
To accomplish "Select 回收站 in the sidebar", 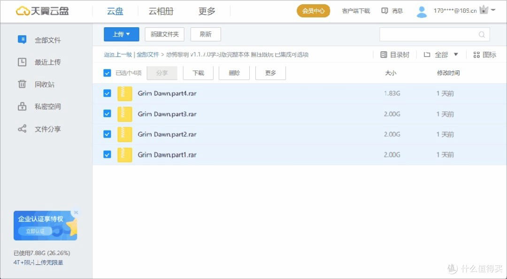I will [44, 85].
